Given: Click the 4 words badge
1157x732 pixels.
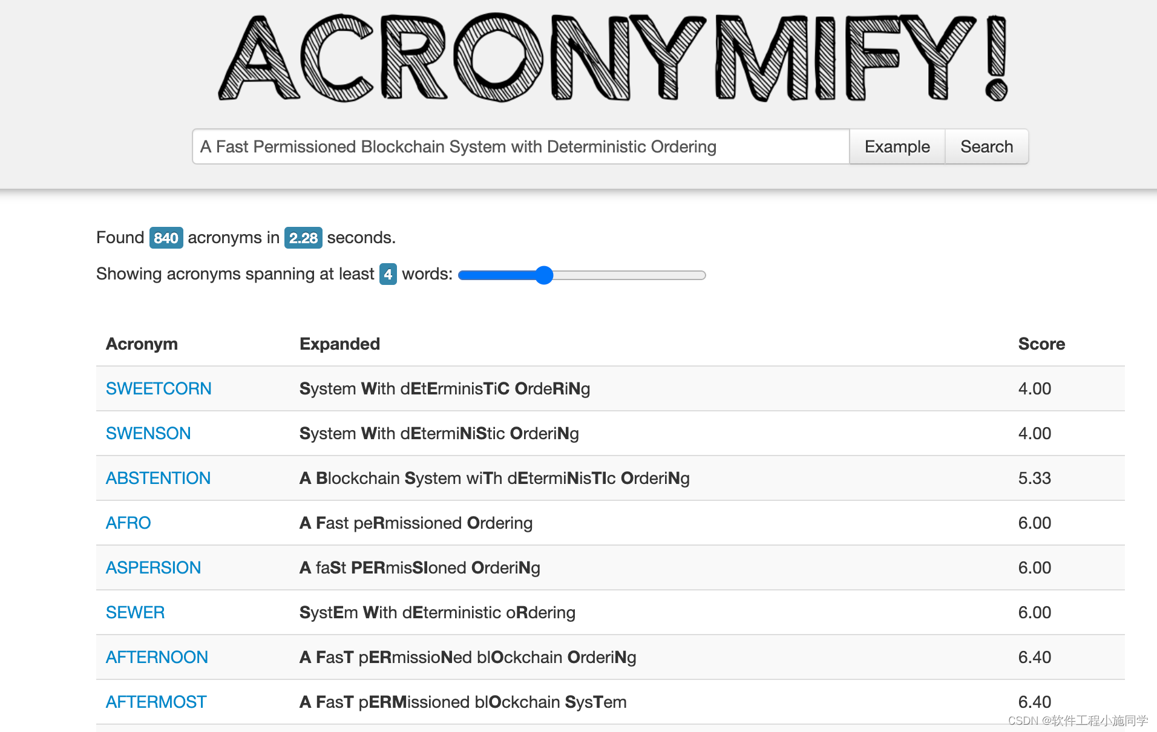Looking at the screenshot, I should (x=388, y=274).
